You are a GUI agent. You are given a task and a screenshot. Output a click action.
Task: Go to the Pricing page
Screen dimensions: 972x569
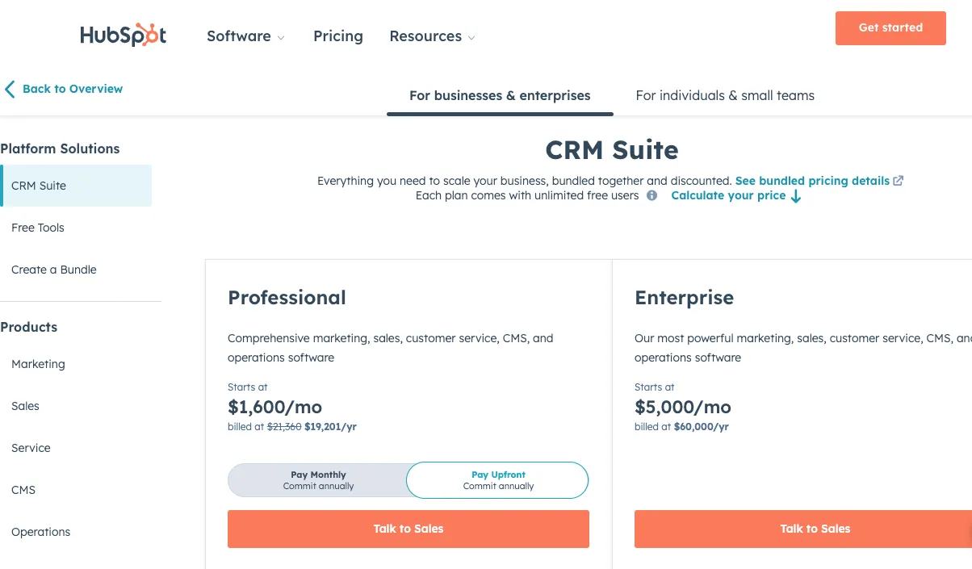click(338, 36)
